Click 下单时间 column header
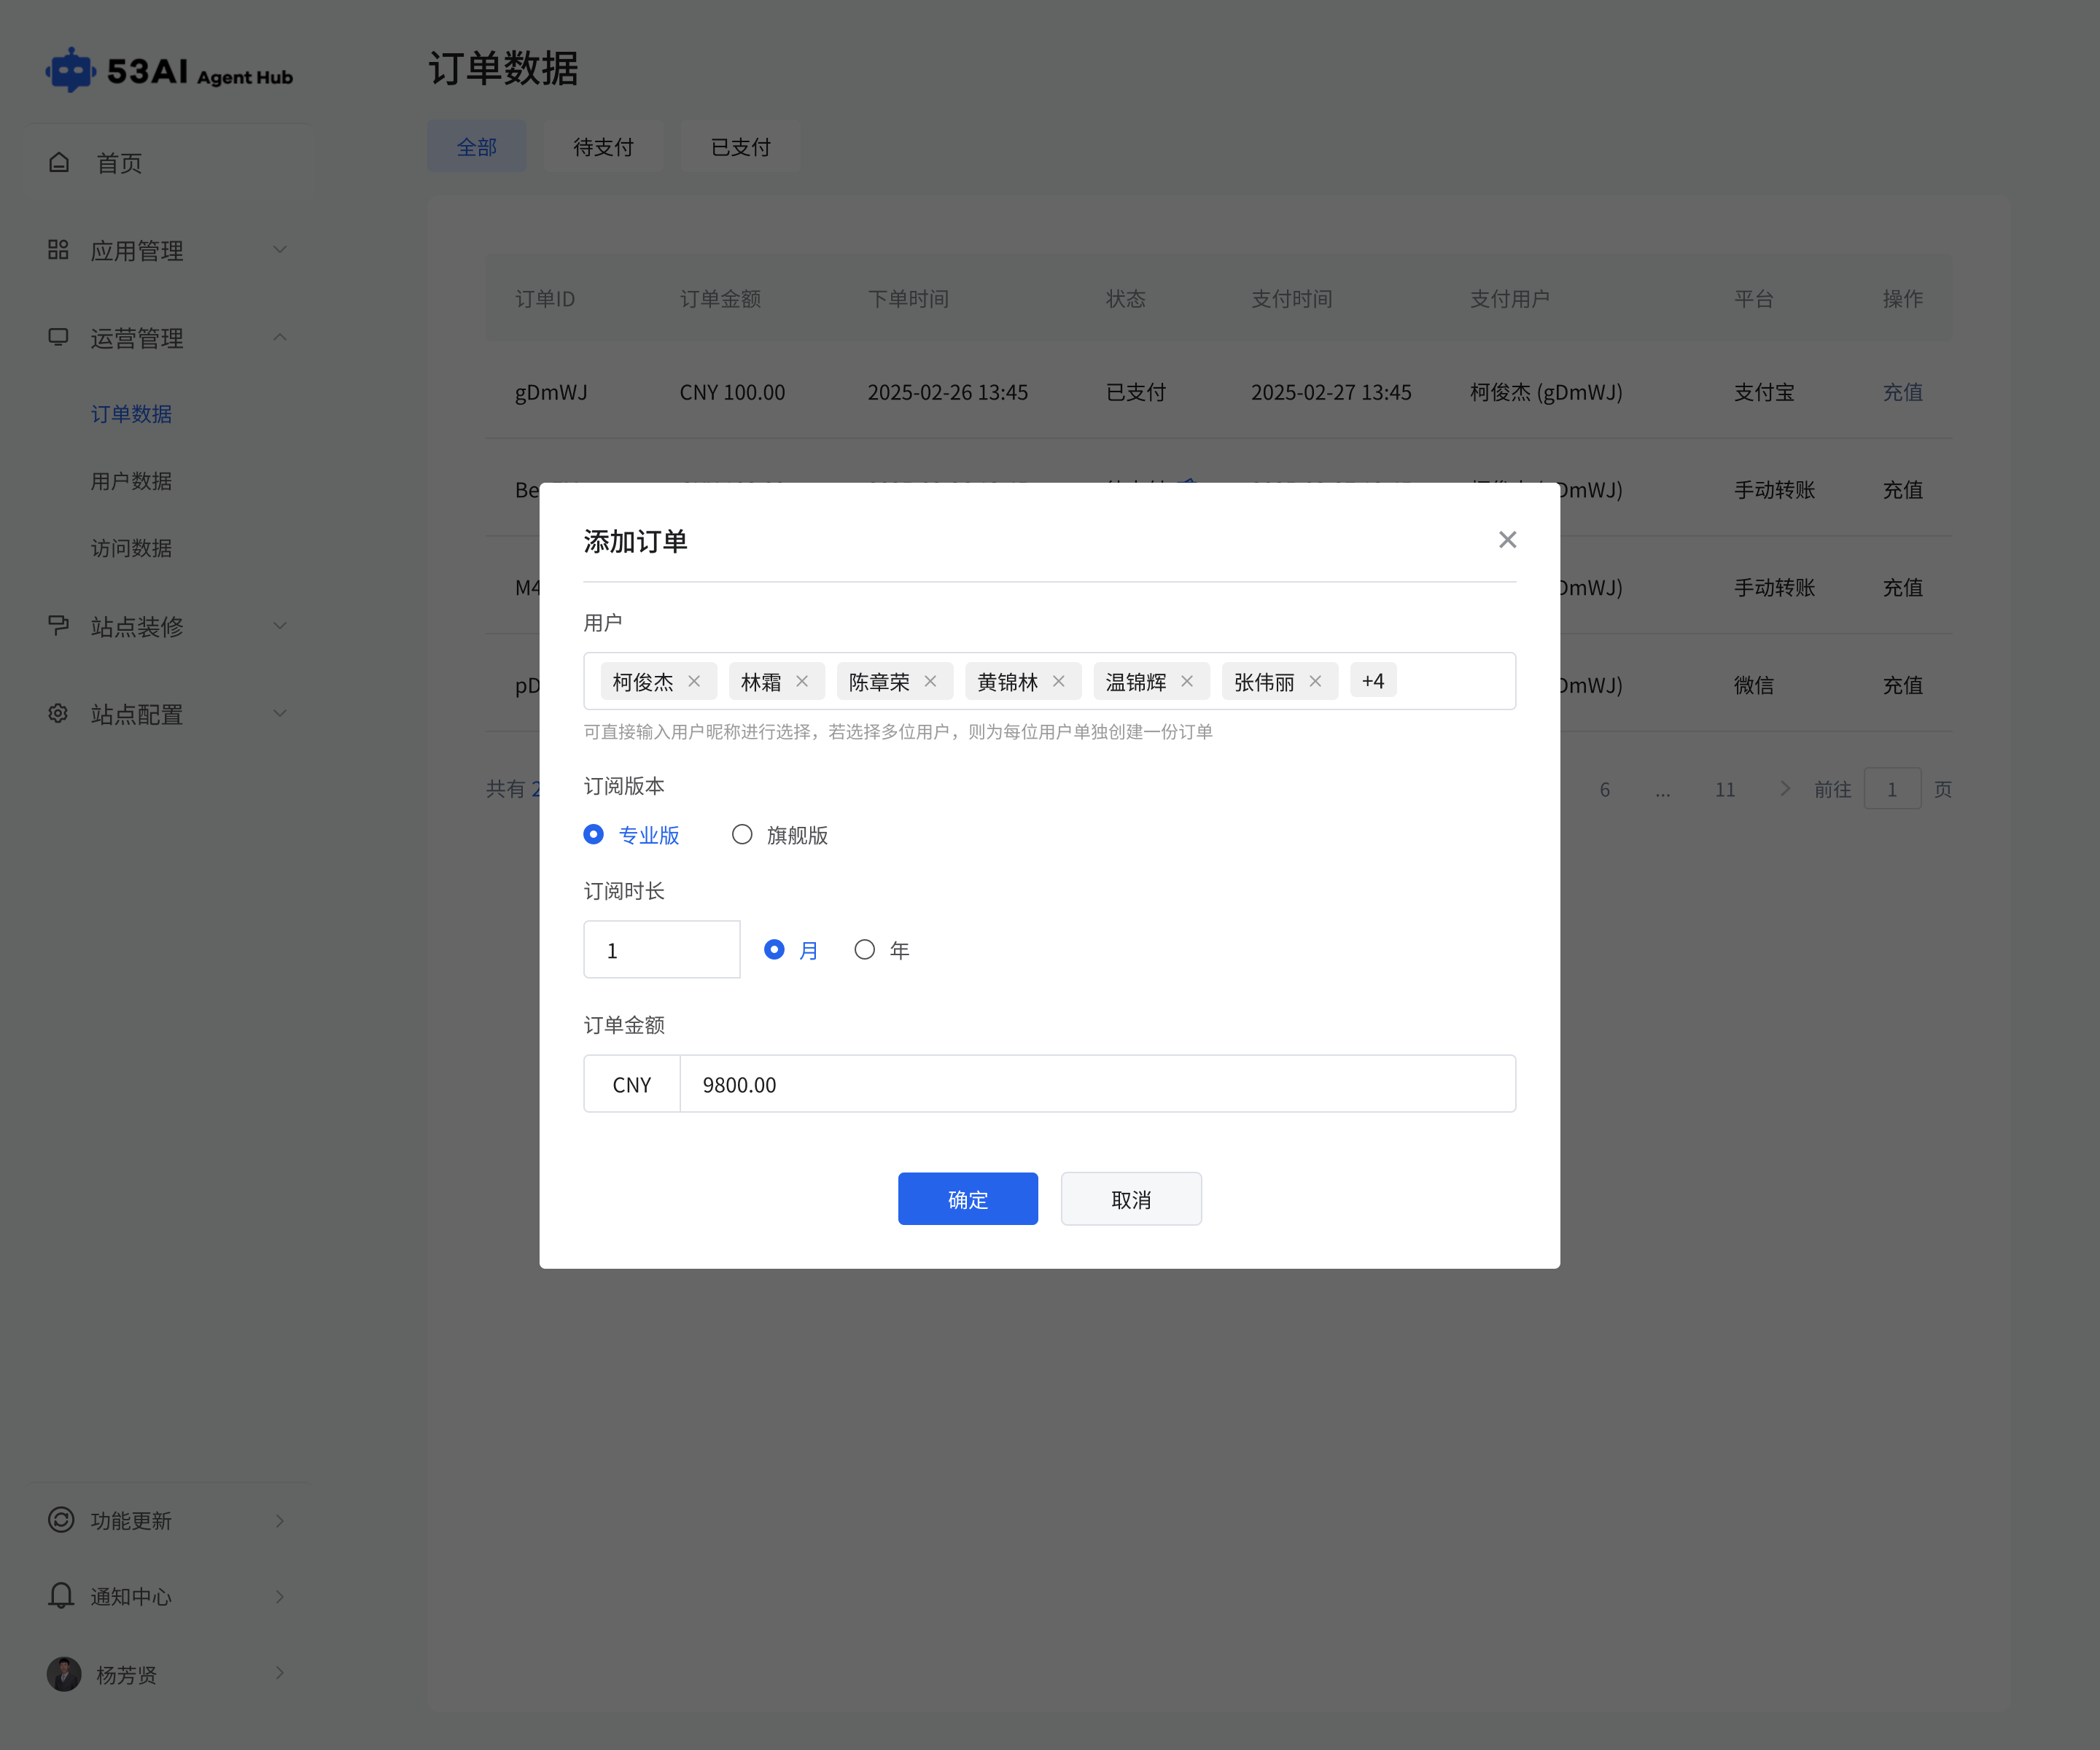The image size is (2100, 1750). [908, 298]
